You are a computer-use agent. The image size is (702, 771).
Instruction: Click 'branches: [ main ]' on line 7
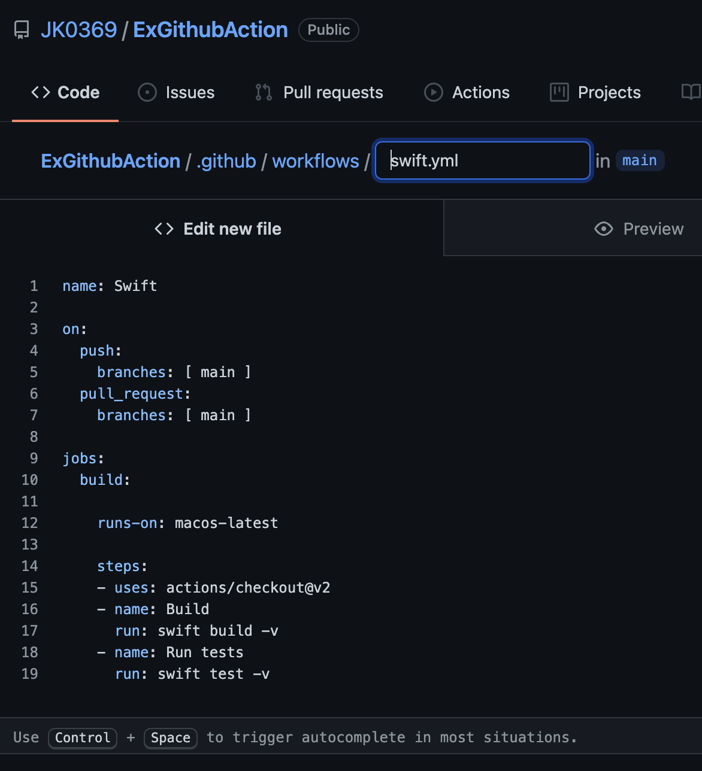(x=174, y=415)
